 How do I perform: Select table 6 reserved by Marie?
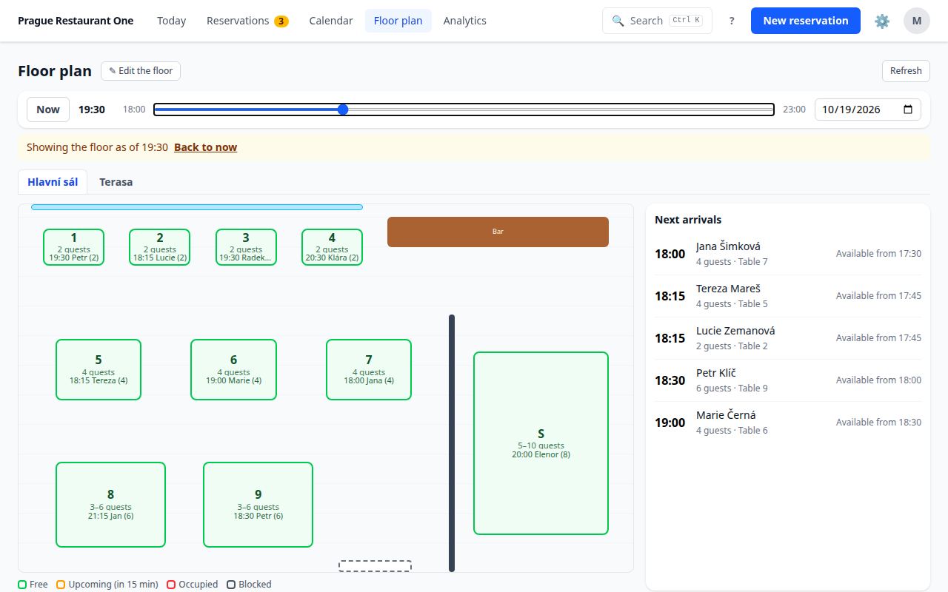click(233, 370)
